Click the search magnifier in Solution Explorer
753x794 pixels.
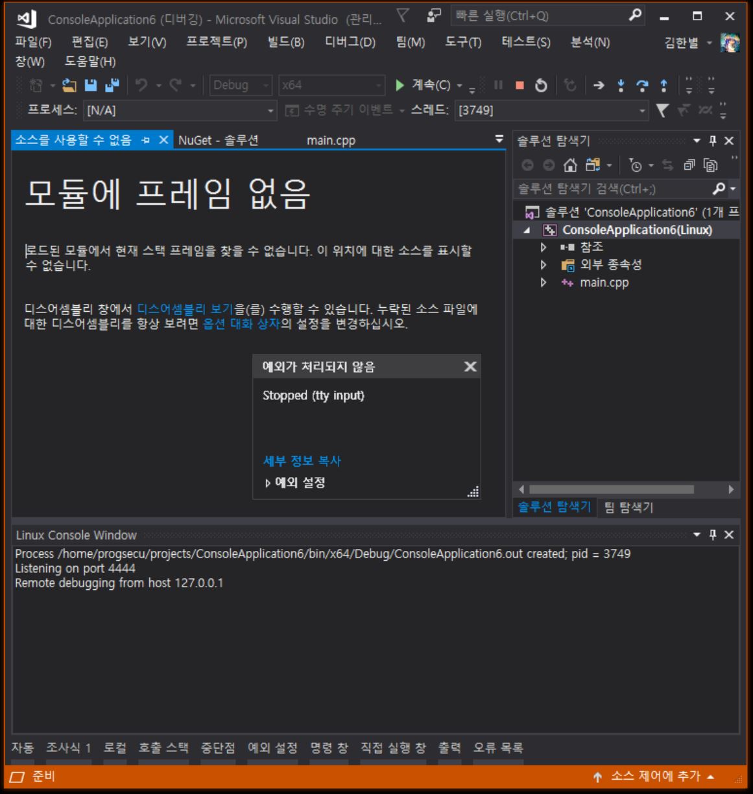tap(719, 188)
